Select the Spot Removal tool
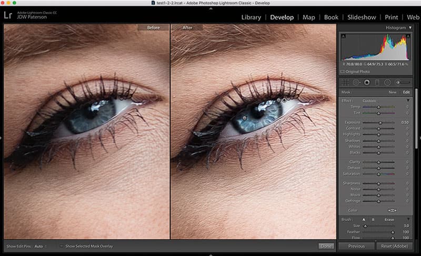 (356, 83)
